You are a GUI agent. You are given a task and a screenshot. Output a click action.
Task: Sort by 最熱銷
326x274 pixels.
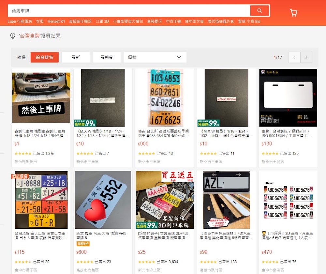(107, 57)
